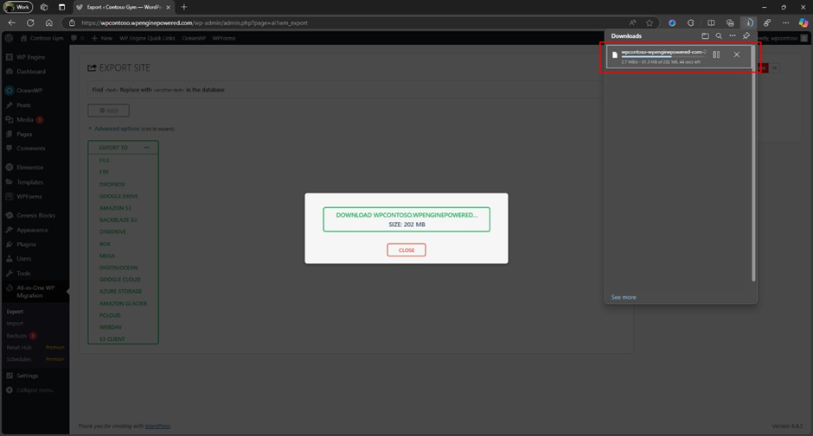This screenshot has width=813, height=436.
Task: Open Posts in WordPress sidebar
Action: click(x=23, y=105)
